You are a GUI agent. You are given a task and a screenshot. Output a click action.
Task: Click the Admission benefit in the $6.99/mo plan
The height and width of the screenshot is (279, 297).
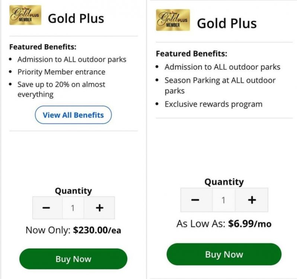pyautogui.click(x=222, y=67)
